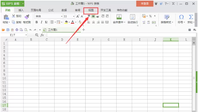The width and height of the screenshot is (198, 112).
Task: Click the 未登录 (Not logged in) button
Action: click(145, 4)
